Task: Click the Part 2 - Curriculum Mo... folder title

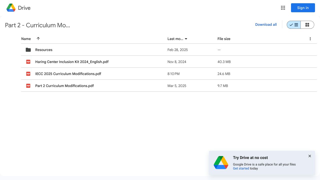Action: pos(37,25)
